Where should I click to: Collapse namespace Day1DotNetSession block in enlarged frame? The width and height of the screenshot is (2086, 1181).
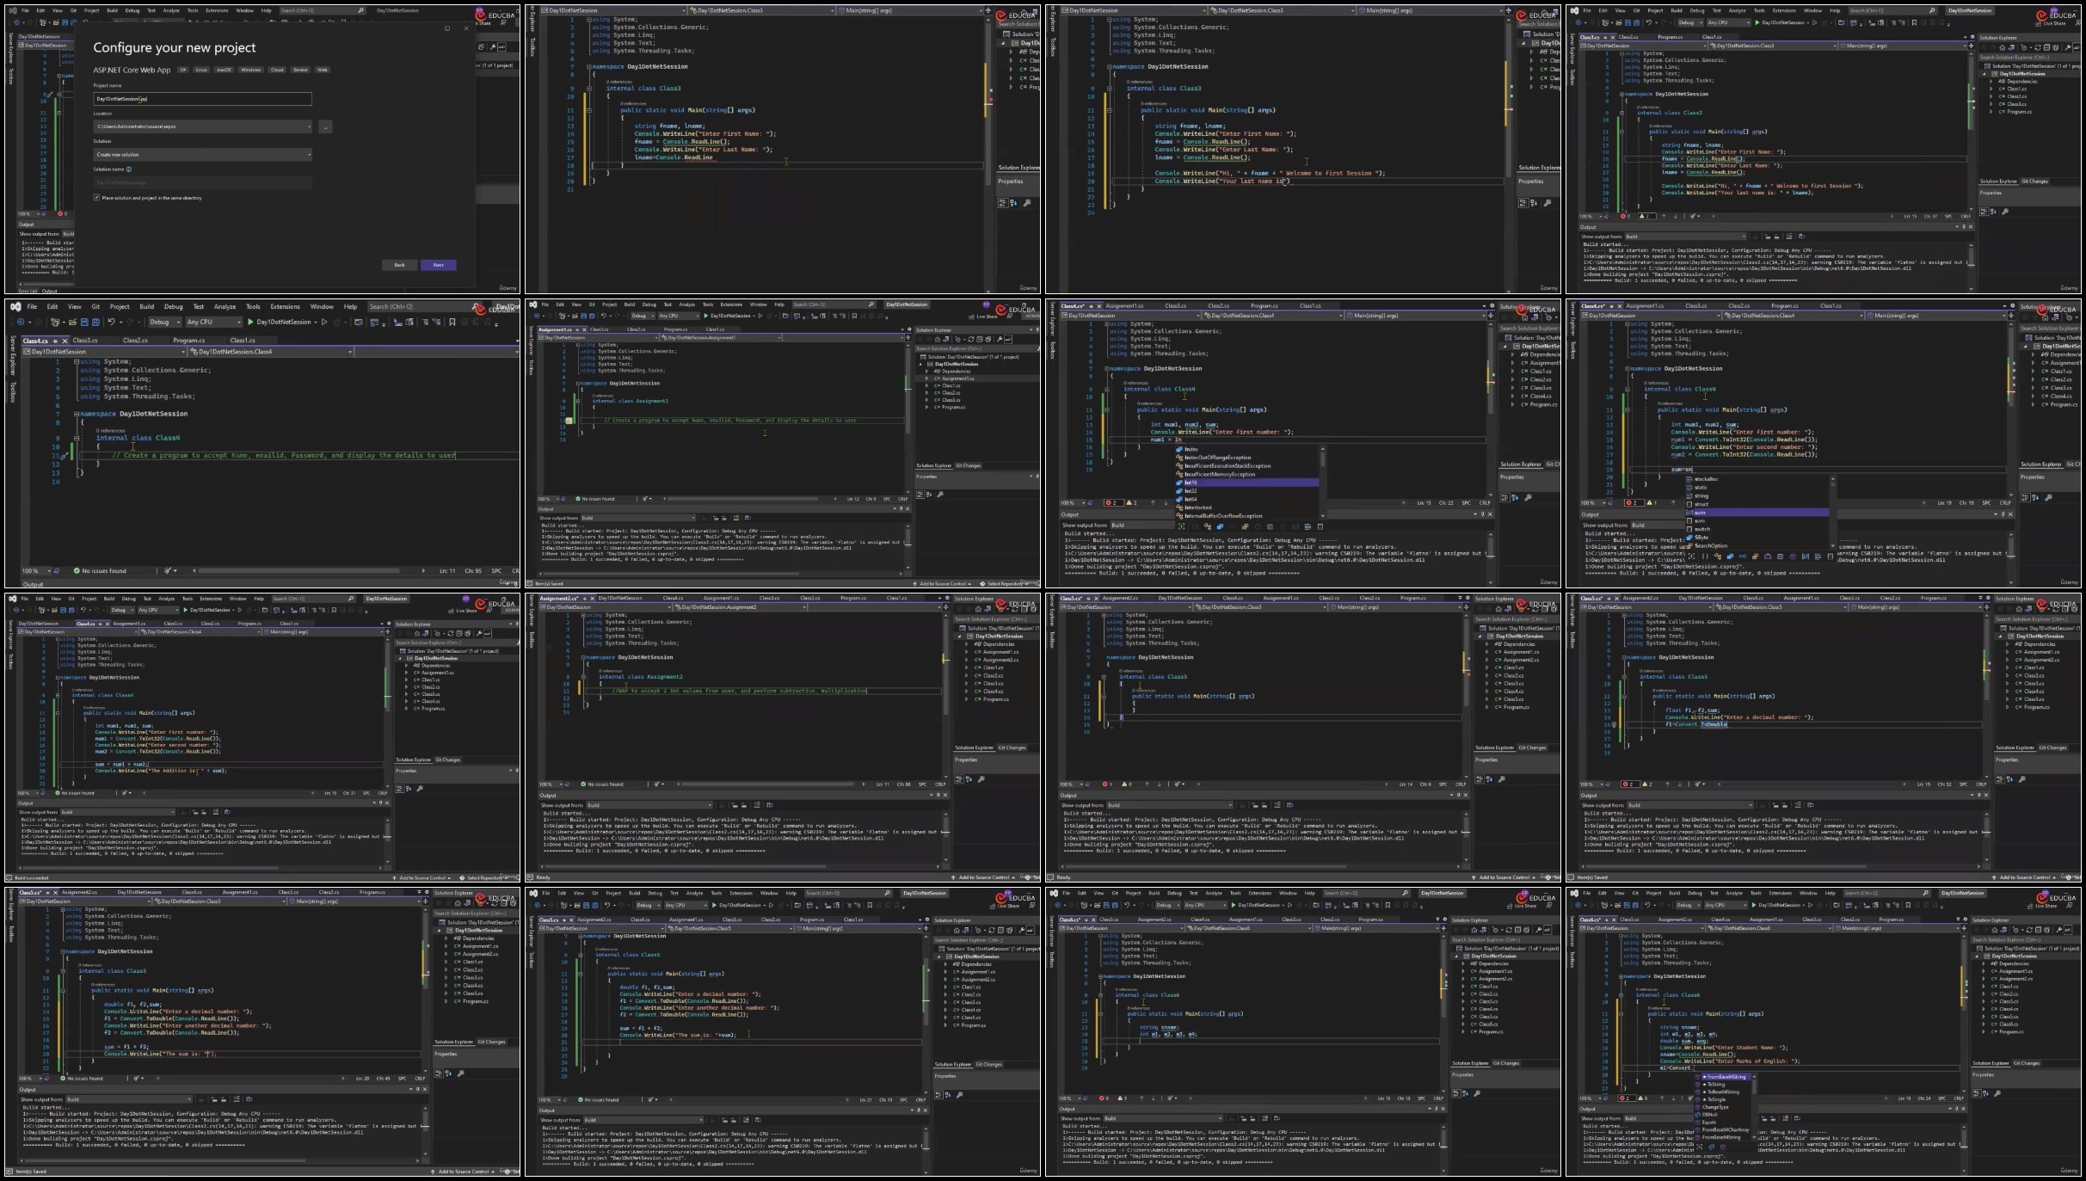77,414
